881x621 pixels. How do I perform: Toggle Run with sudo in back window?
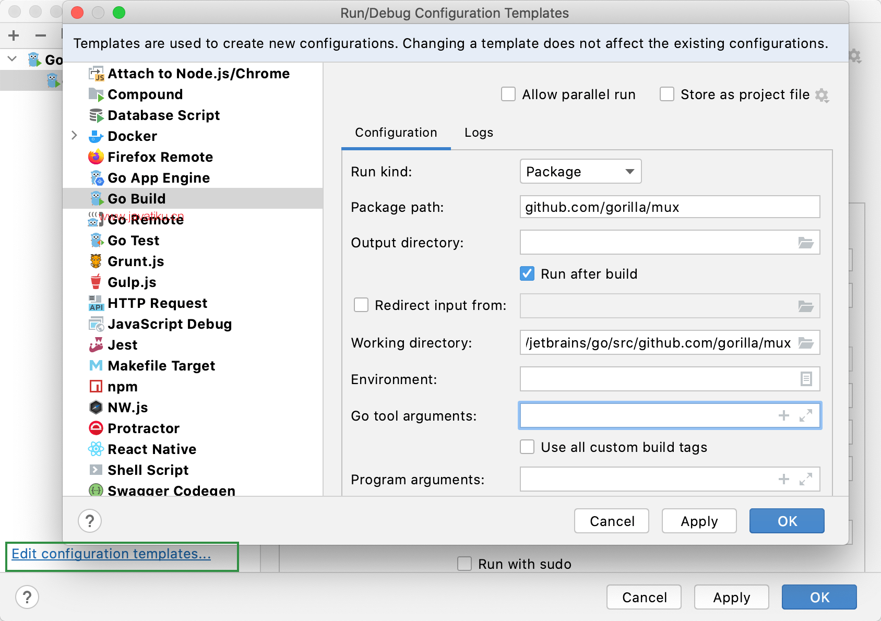[465, 564]
